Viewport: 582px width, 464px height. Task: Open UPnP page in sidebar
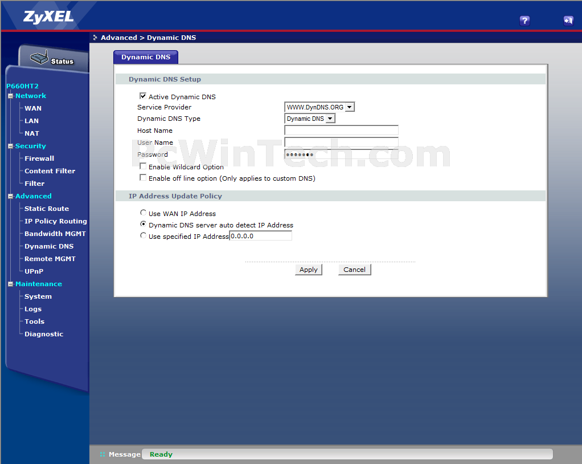click(x=34, y=271)
